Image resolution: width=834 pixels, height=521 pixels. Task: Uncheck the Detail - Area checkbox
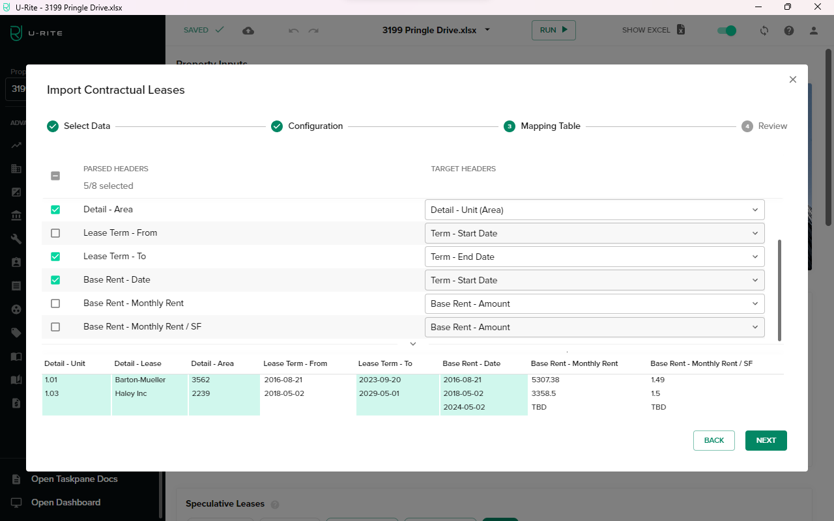55,210
